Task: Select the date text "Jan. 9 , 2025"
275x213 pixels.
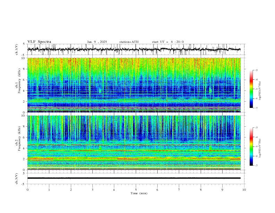Action: click(x=97, y=42)
